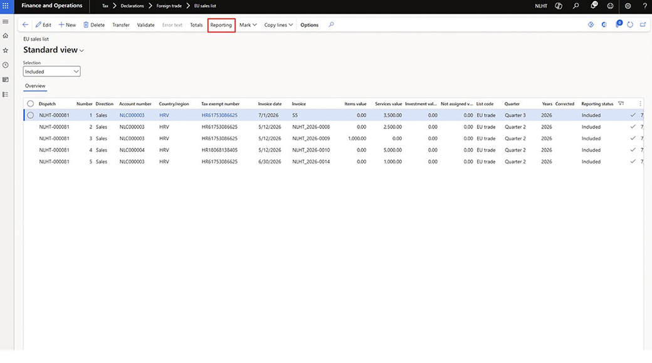Click EU sales list in breadcrumb
Image resolution: width=652 pixels, height=363 pixels.
pos(205,6)
